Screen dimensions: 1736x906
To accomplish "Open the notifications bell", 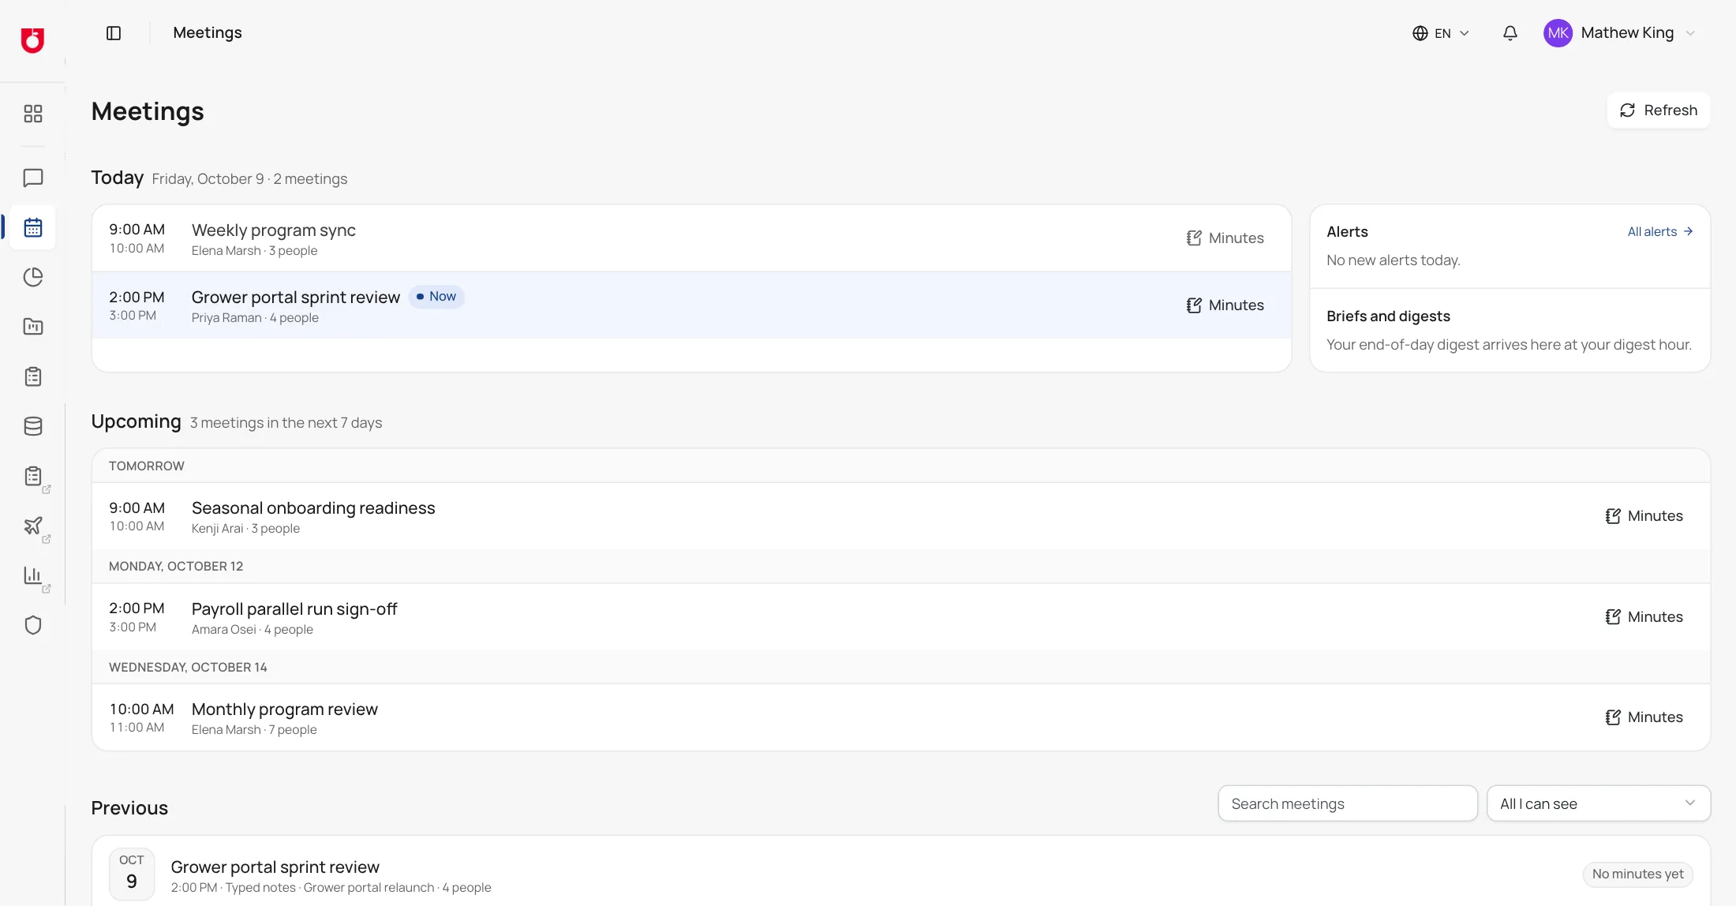I will [1510, 33].
